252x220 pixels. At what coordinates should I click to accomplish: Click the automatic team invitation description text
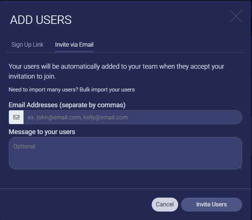tap(116, 71)
